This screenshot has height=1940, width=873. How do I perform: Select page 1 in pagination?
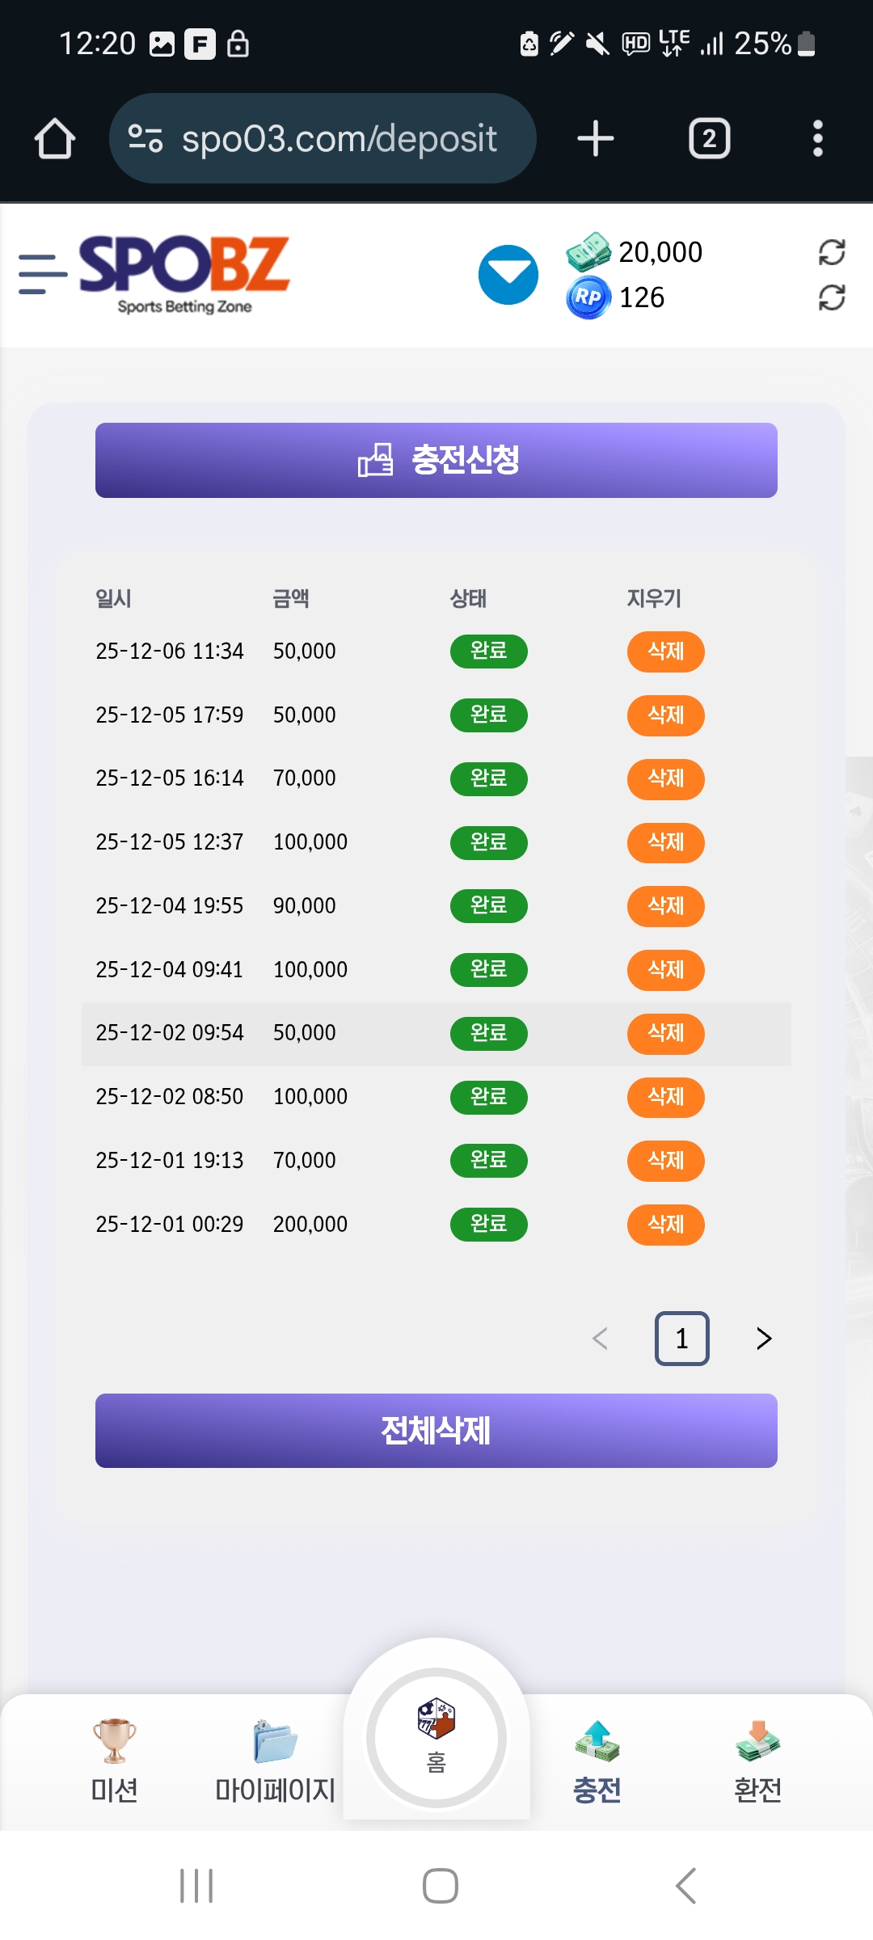681,1339
